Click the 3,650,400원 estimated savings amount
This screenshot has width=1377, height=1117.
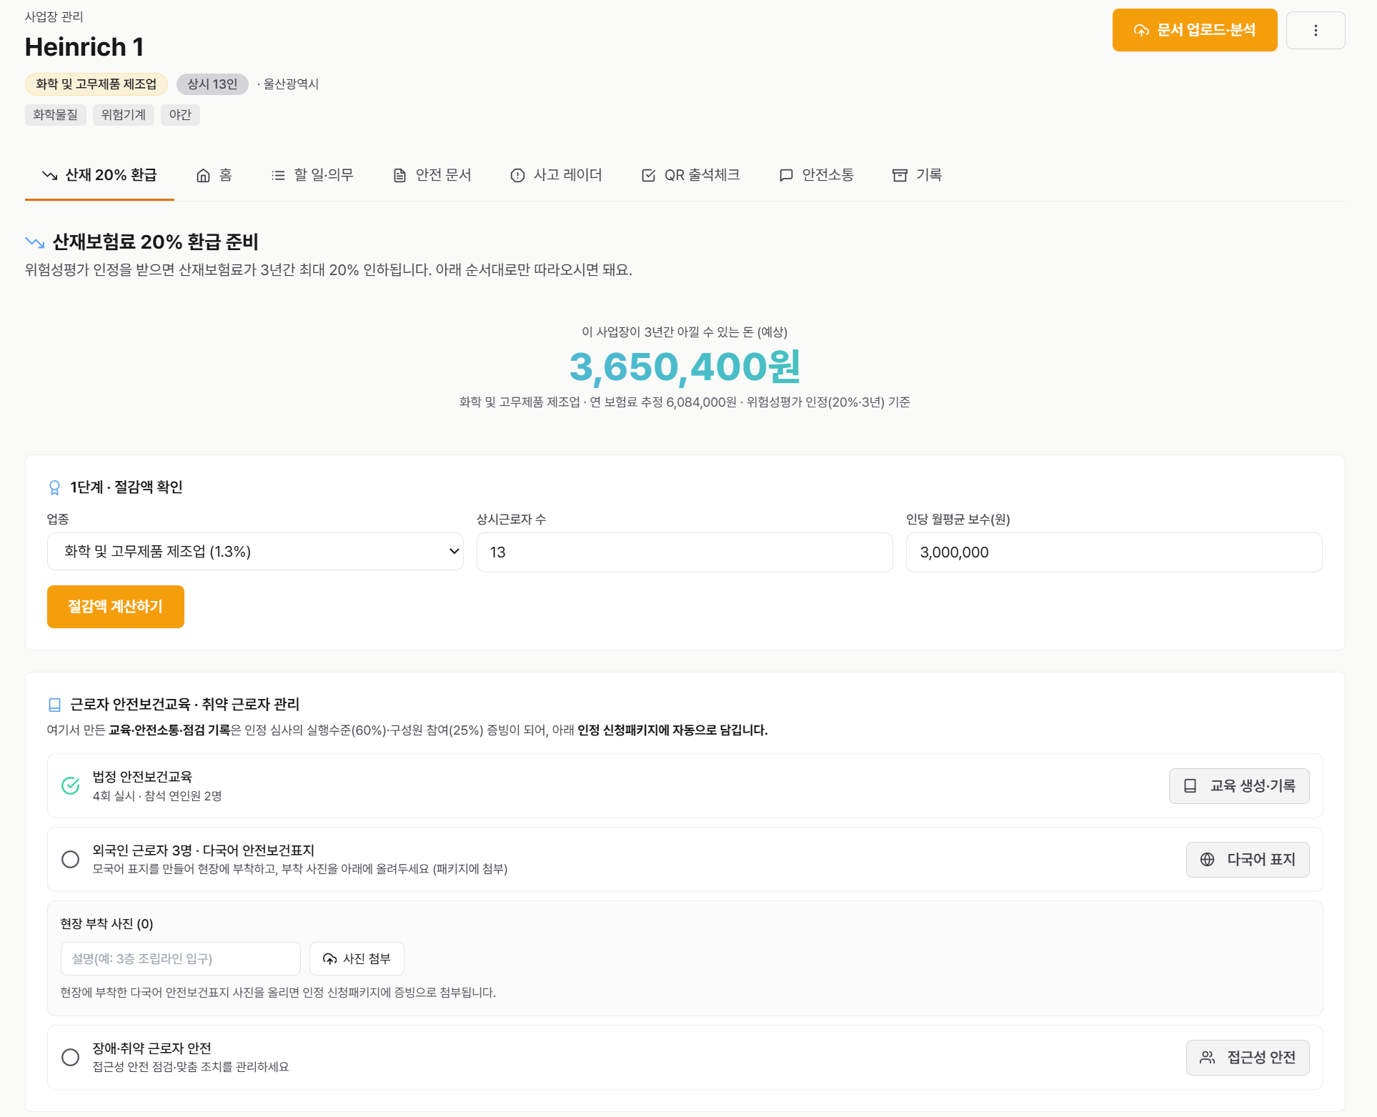[685, 367]
